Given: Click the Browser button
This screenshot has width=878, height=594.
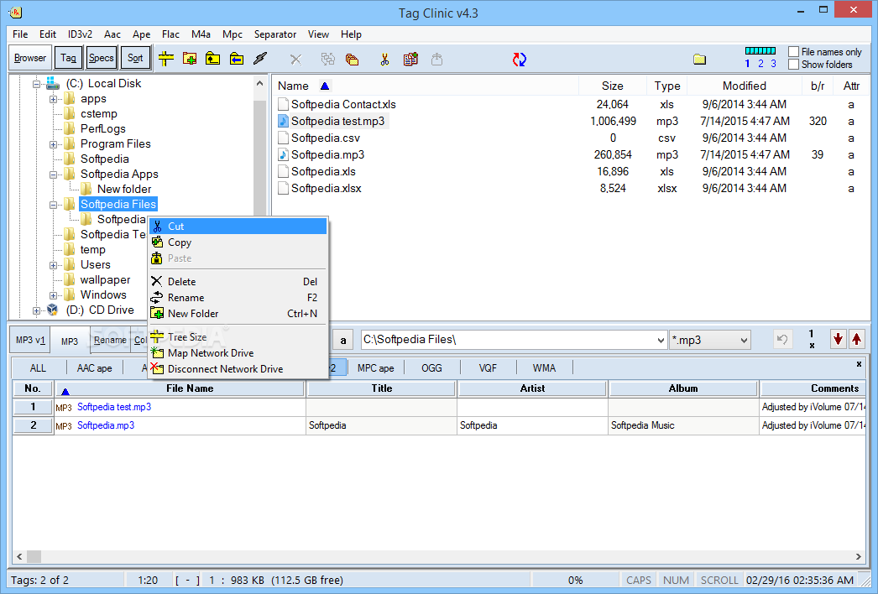Looking at the screenshot, I should (30, 58).
